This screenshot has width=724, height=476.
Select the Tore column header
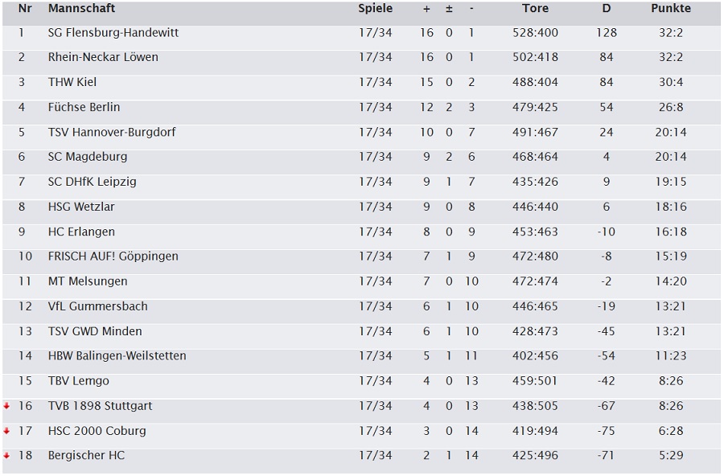click(x=535, y=9)
